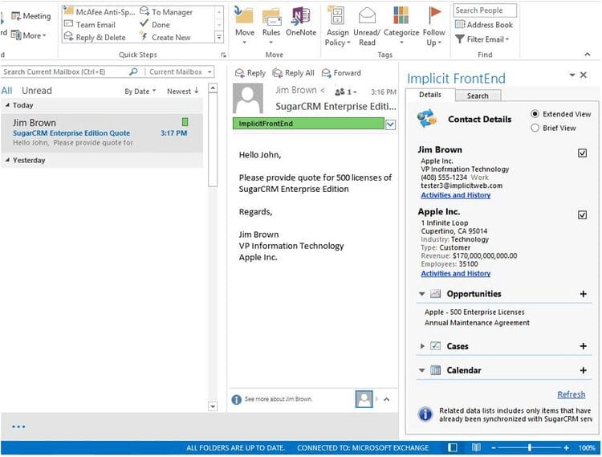602x457 pixels.
Task: Open the Move folder button
Action: (x=245, y=26)
